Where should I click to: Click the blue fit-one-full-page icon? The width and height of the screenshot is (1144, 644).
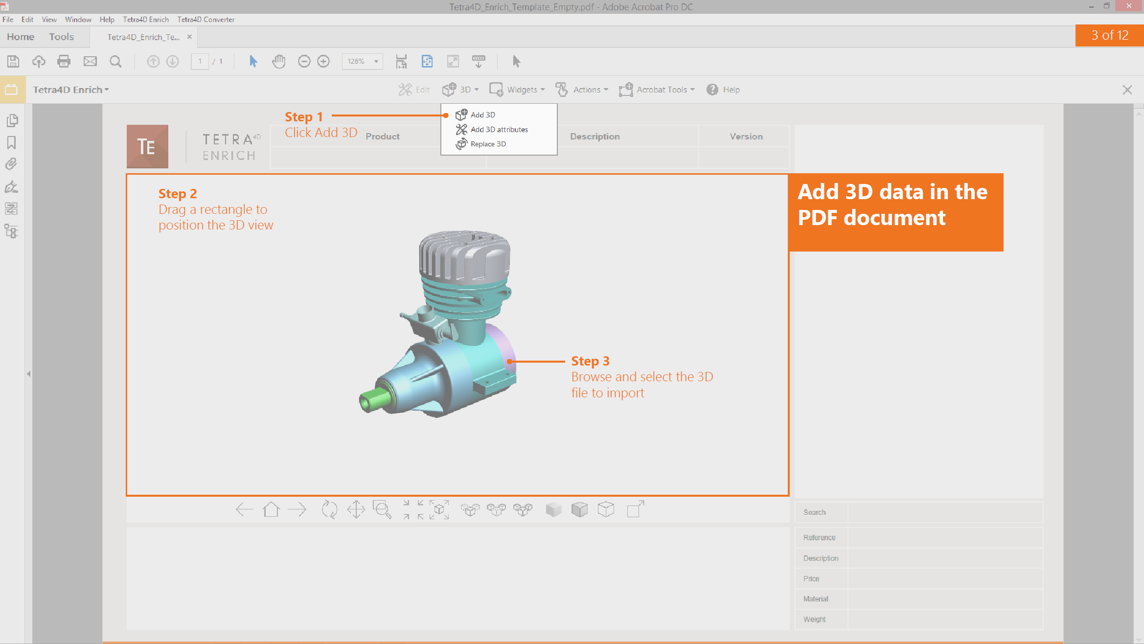click(427, 61)
